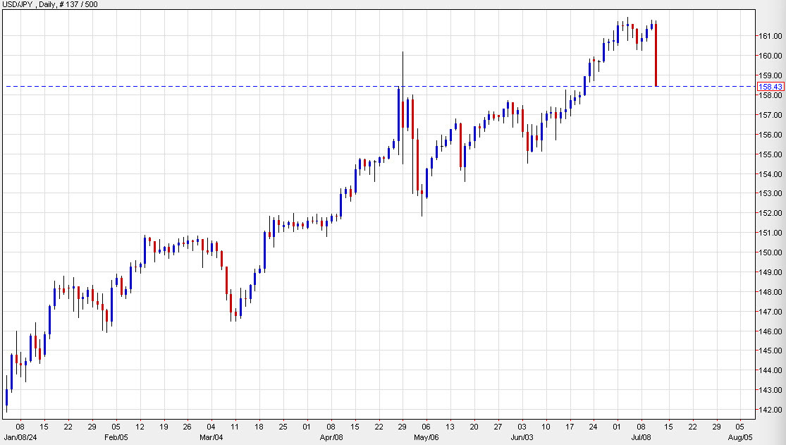
Task: Click the May/06 date label
Action: (x=426, y=437)
